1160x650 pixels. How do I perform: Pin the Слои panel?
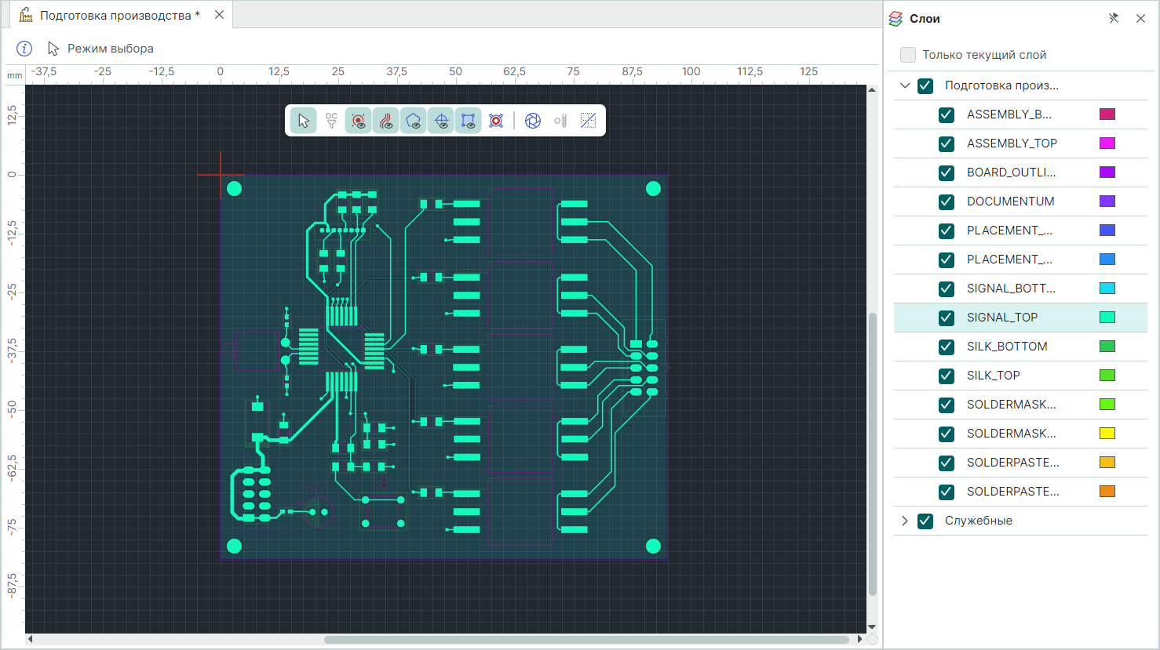[1114, 19]
